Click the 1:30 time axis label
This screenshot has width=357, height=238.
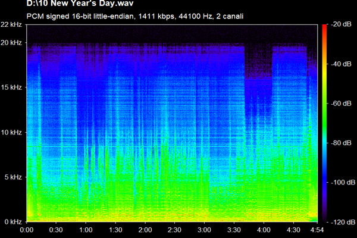pyautogui.click(x=115, y=230)
